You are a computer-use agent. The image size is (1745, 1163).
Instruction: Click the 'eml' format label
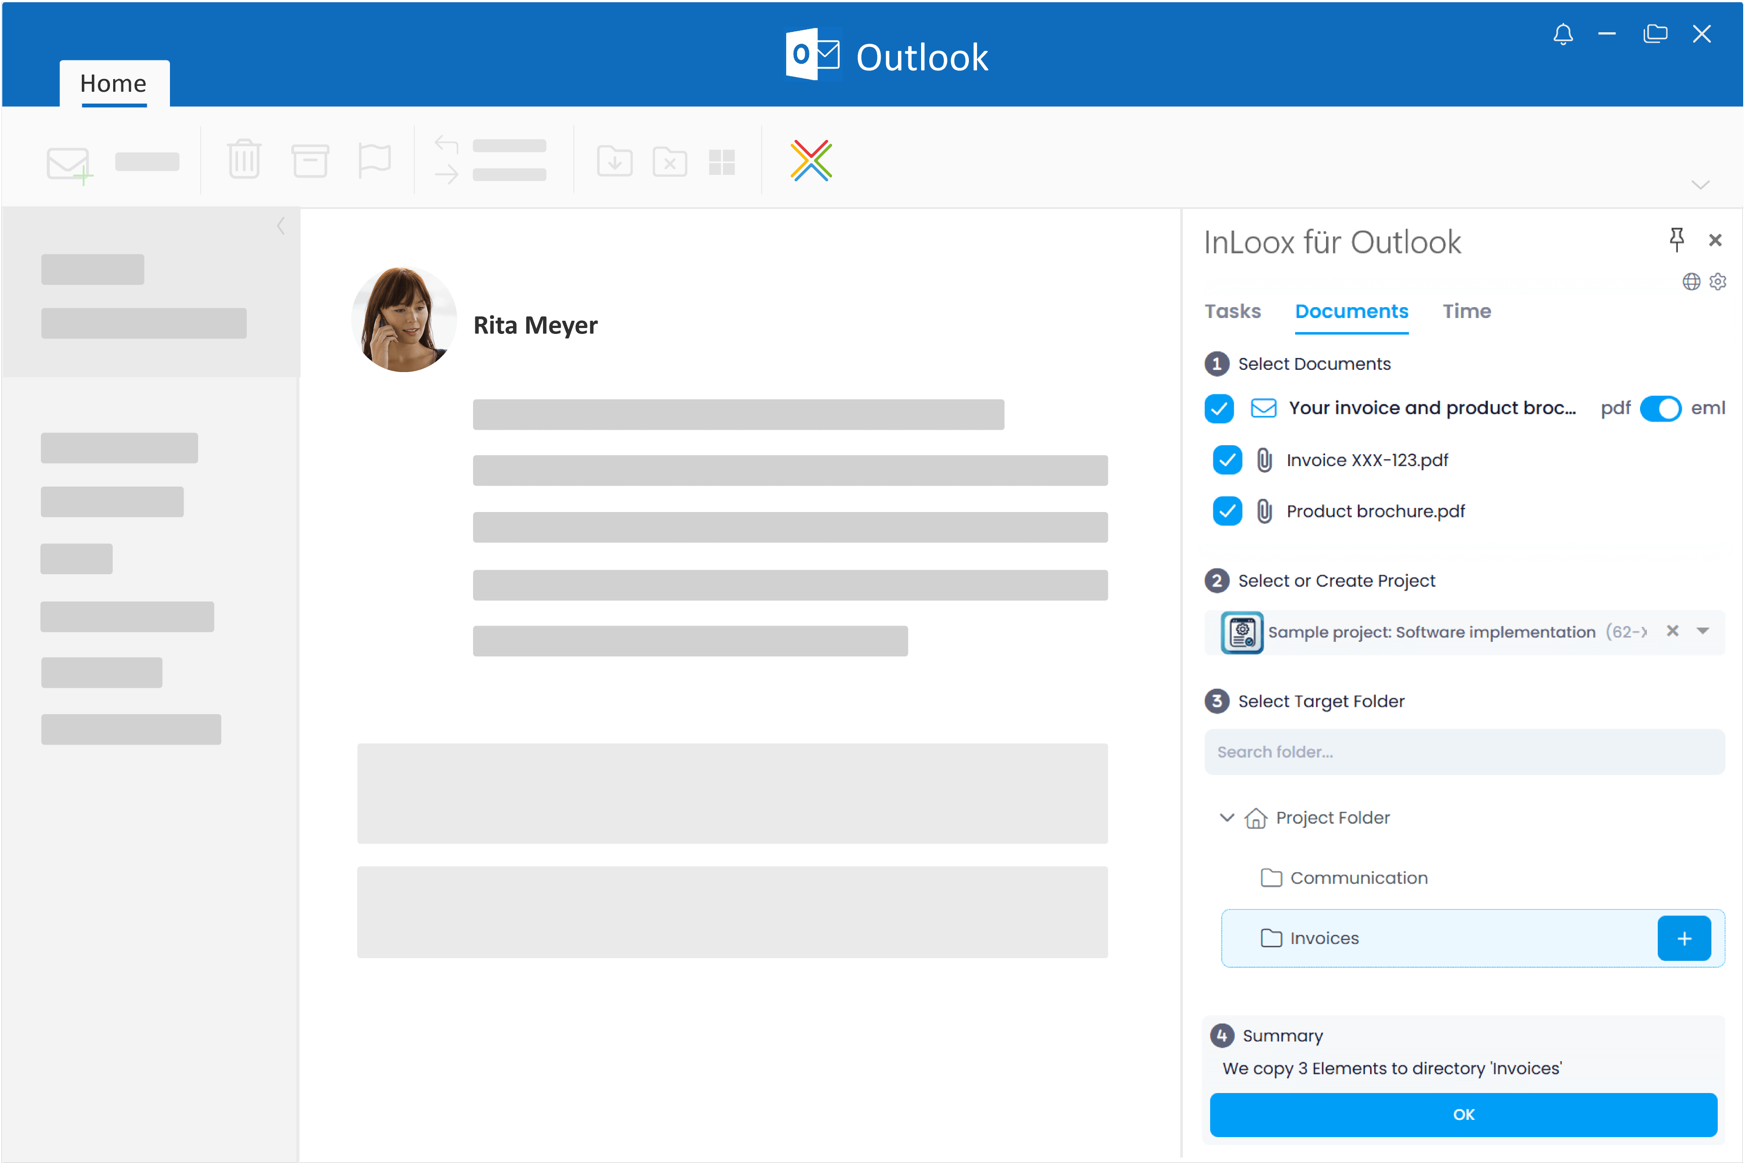coord(1708,408)
